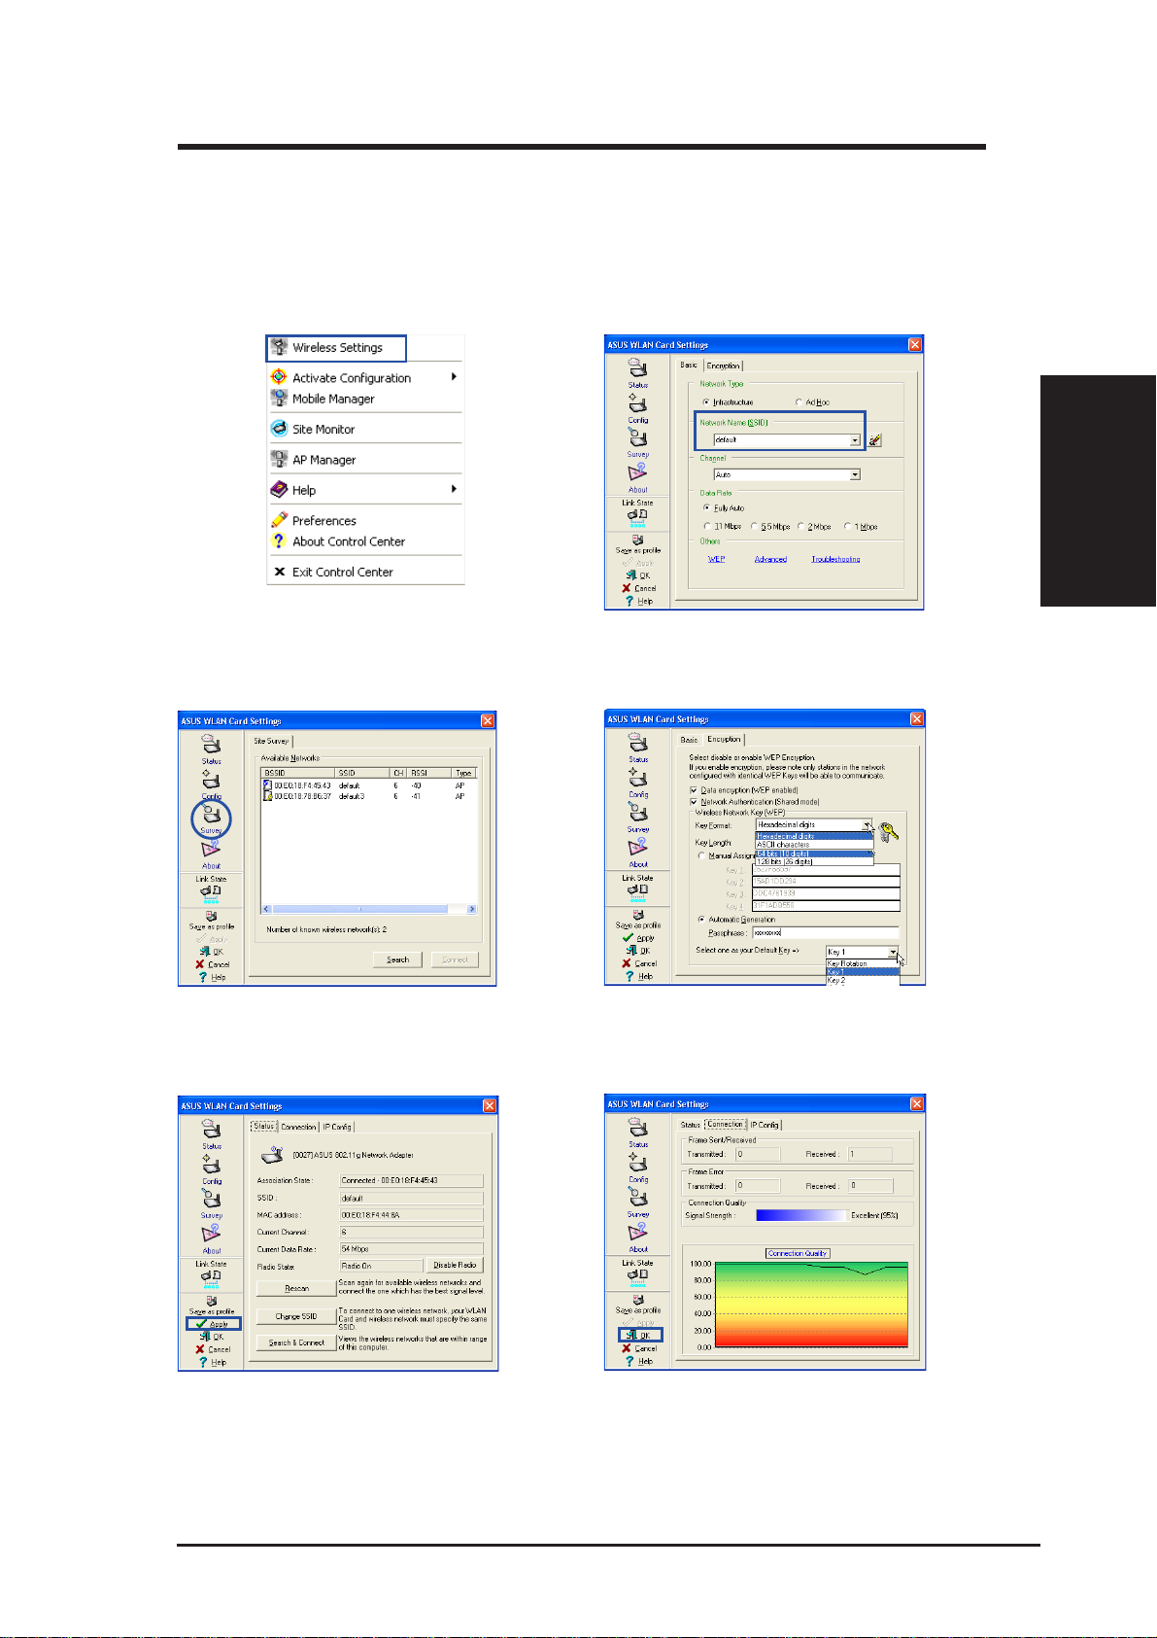1157x1638 pixels.
Task: Click the Disable Radio button
Action: [x=455, y=1265]
